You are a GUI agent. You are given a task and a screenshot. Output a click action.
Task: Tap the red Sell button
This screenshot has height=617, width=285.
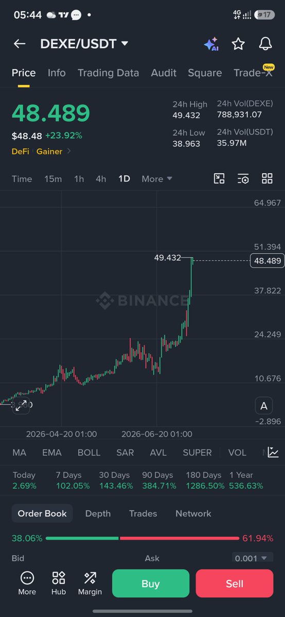[x=235, y=584]
